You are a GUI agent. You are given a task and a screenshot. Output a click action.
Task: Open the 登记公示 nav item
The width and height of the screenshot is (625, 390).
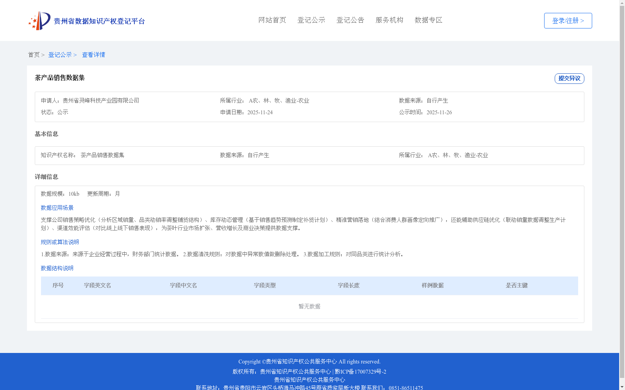coord(311,20)
